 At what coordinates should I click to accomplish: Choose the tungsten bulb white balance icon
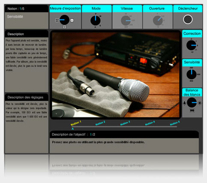[x=185, y=103]
